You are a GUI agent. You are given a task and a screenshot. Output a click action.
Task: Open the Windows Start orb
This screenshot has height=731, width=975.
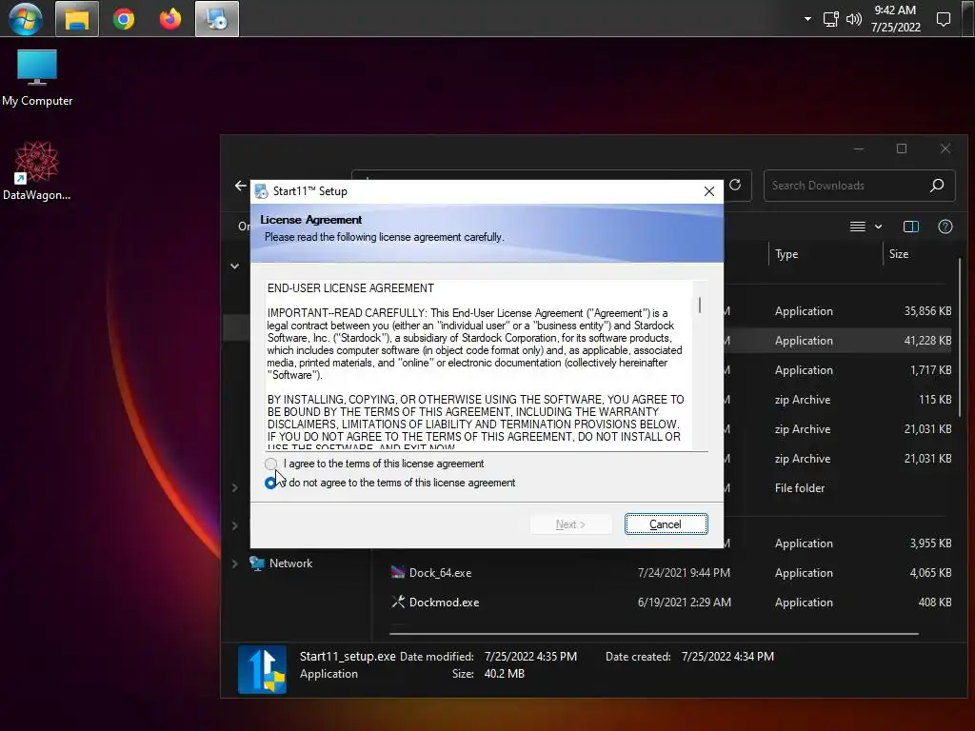[x=26, y=19]
